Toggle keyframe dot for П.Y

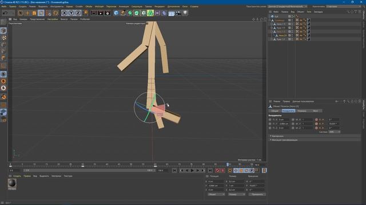point(270,124)
